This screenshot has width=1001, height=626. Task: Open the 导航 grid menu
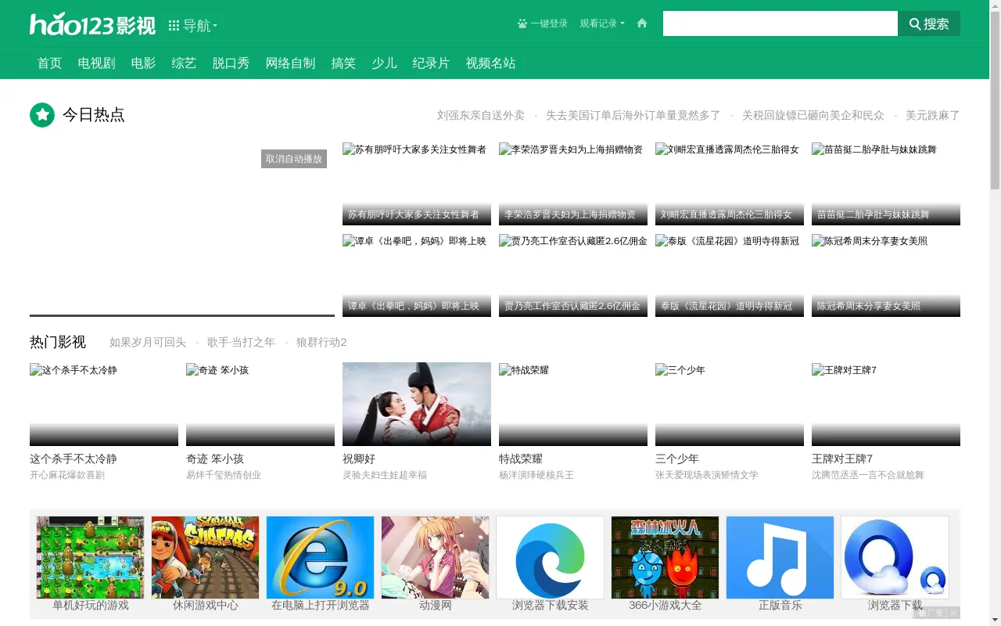(193, 26)
